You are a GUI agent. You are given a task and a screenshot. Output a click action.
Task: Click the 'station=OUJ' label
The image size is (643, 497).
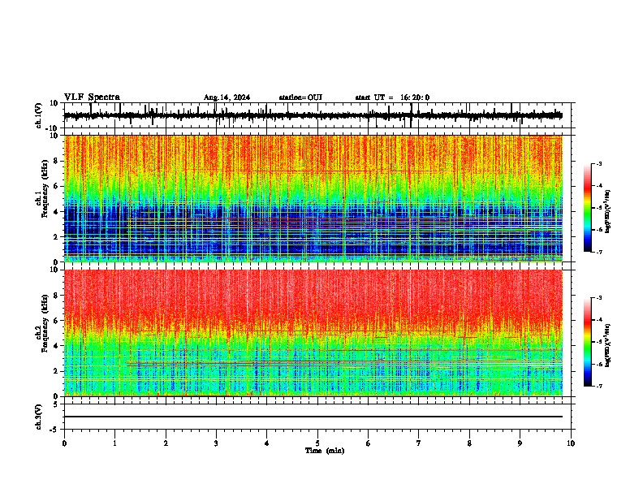300,97
